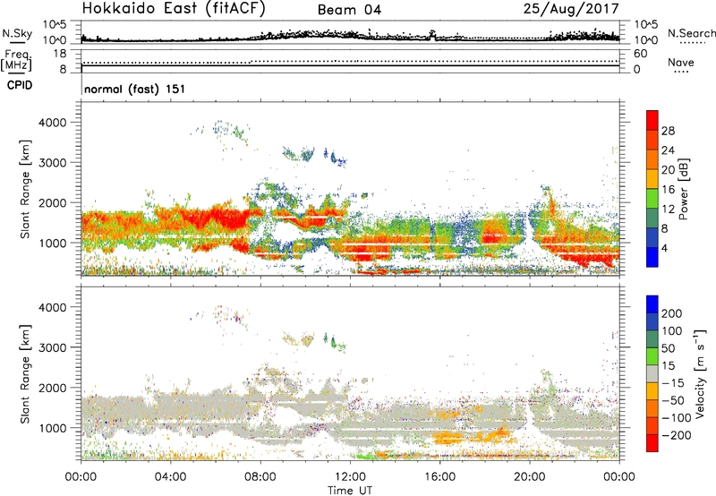Click the velocity panel 'Slant Range [km]' label
Image resolution: width=716 pixels, height=496 pixels.
[x=25, y=374]
